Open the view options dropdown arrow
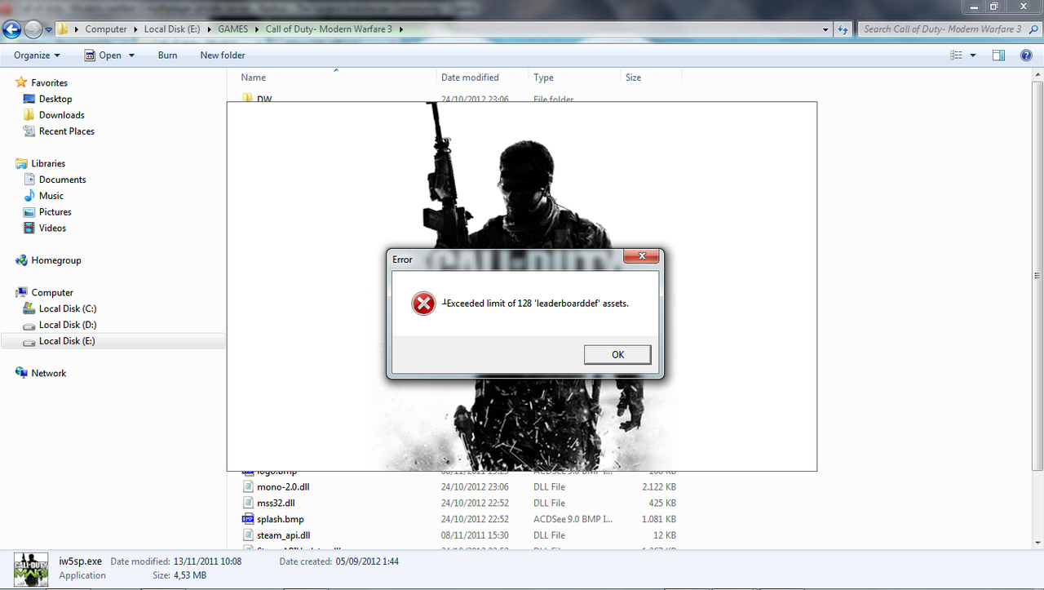 [x=973, y=55]
